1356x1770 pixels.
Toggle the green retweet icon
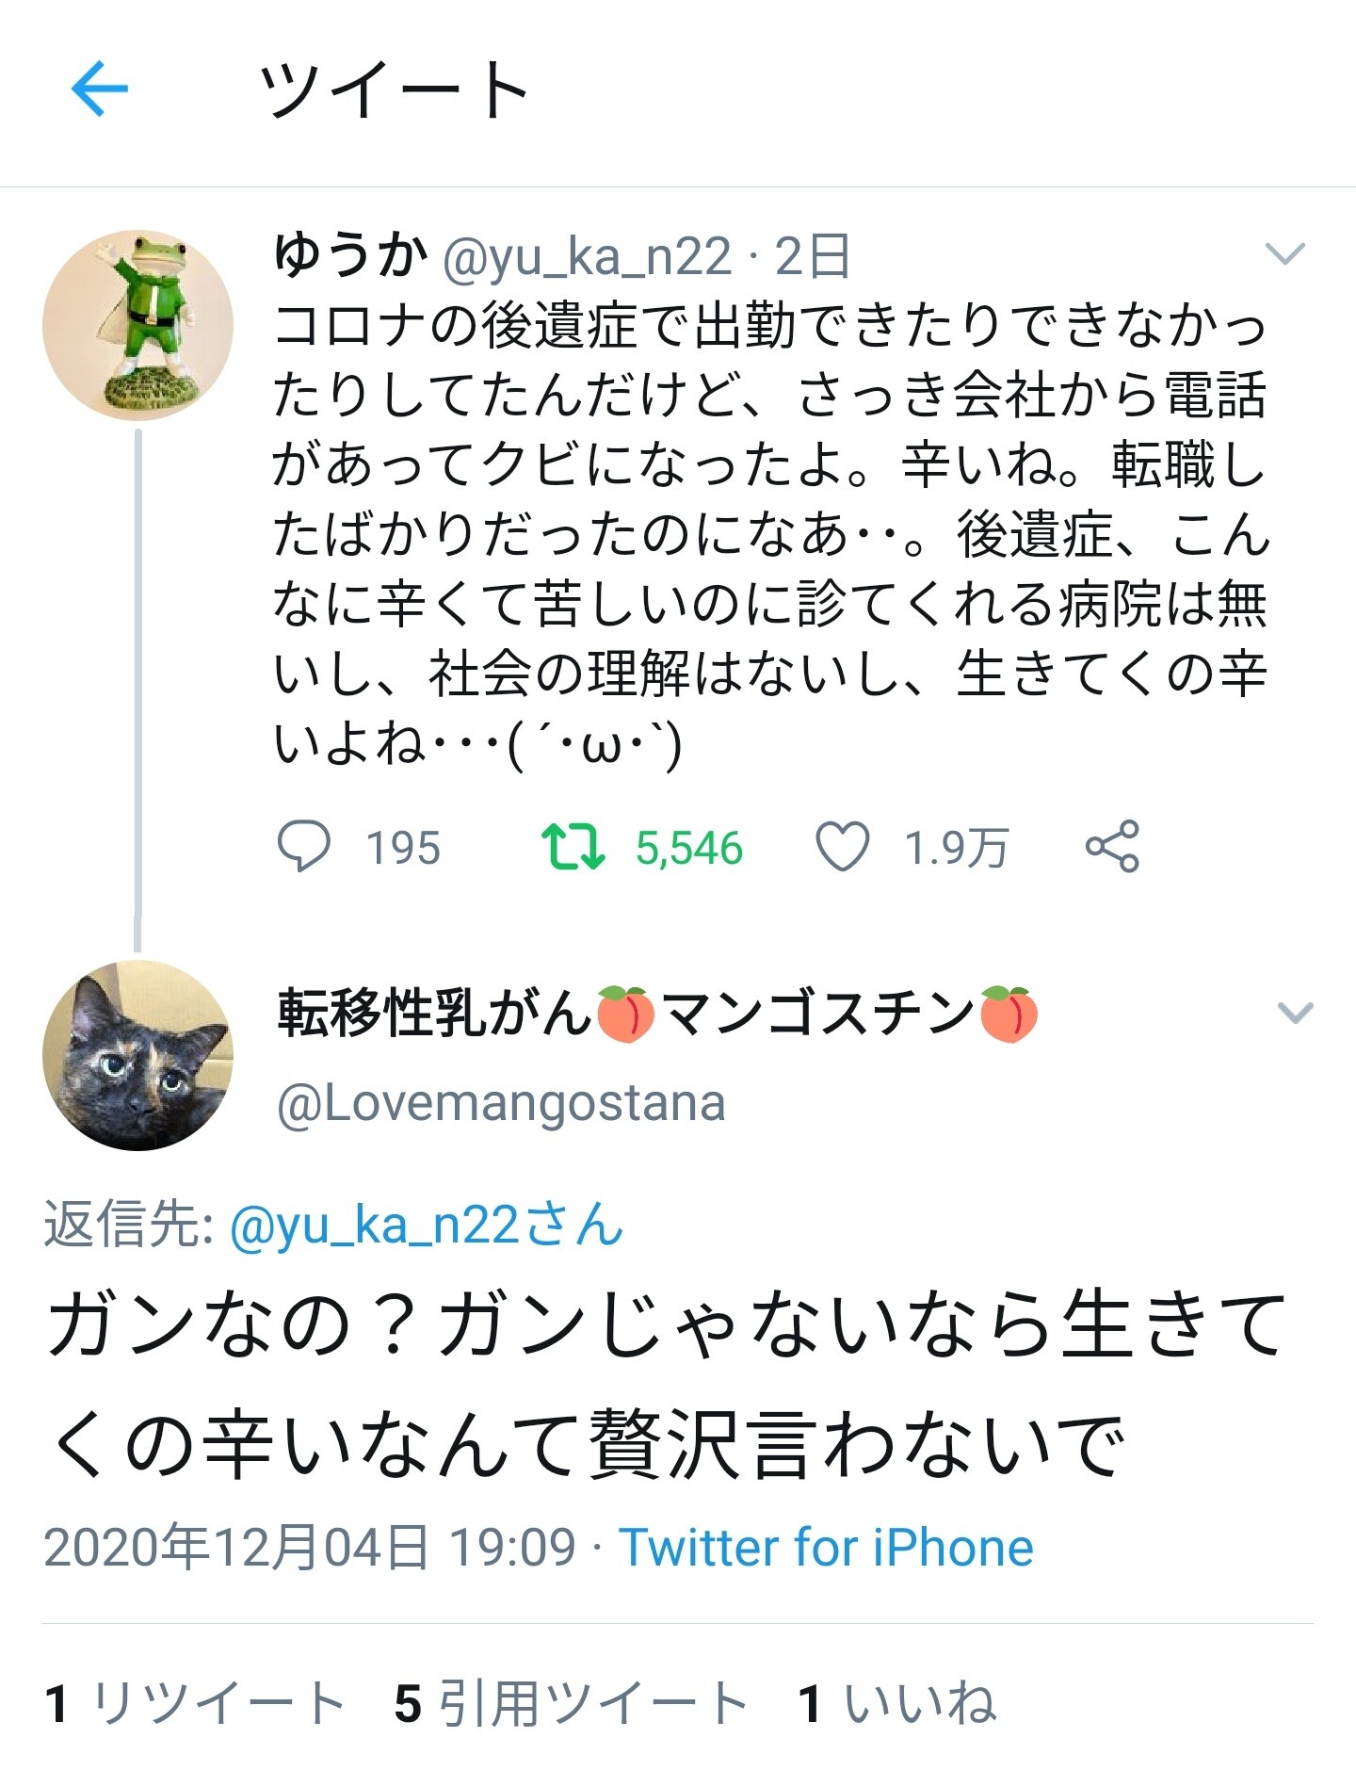pyautogui.click(x=573, y=845)
